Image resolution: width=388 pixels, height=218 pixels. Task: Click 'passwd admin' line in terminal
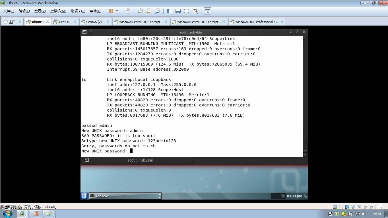point(97,125)
